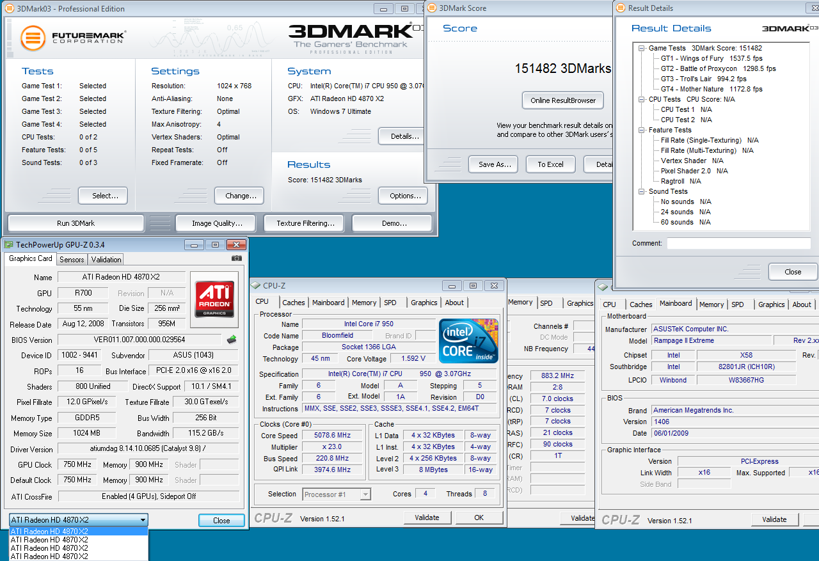819x561 pixels.
Task: Open Image Quality... in 3DMark03
Action: pos(217,223)
